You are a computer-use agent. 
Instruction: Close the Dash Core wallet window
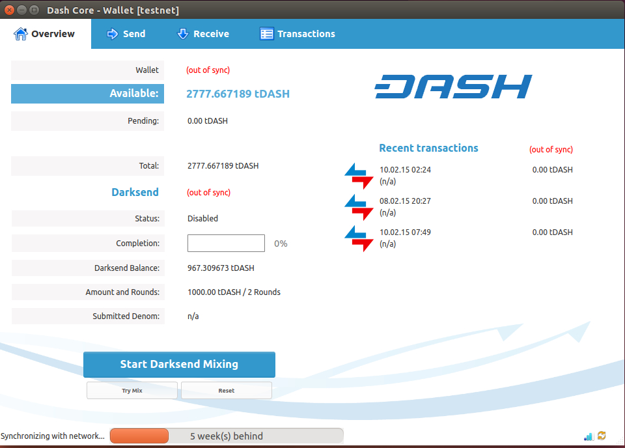(9, 10)
